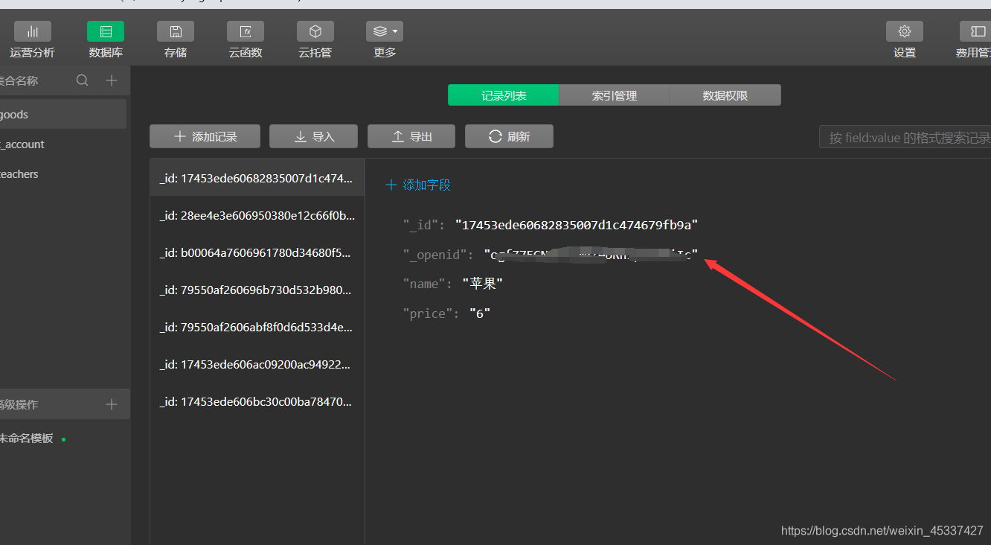991x545 pixels.
Task: Click the price value "6"
Action: [480, 313]
